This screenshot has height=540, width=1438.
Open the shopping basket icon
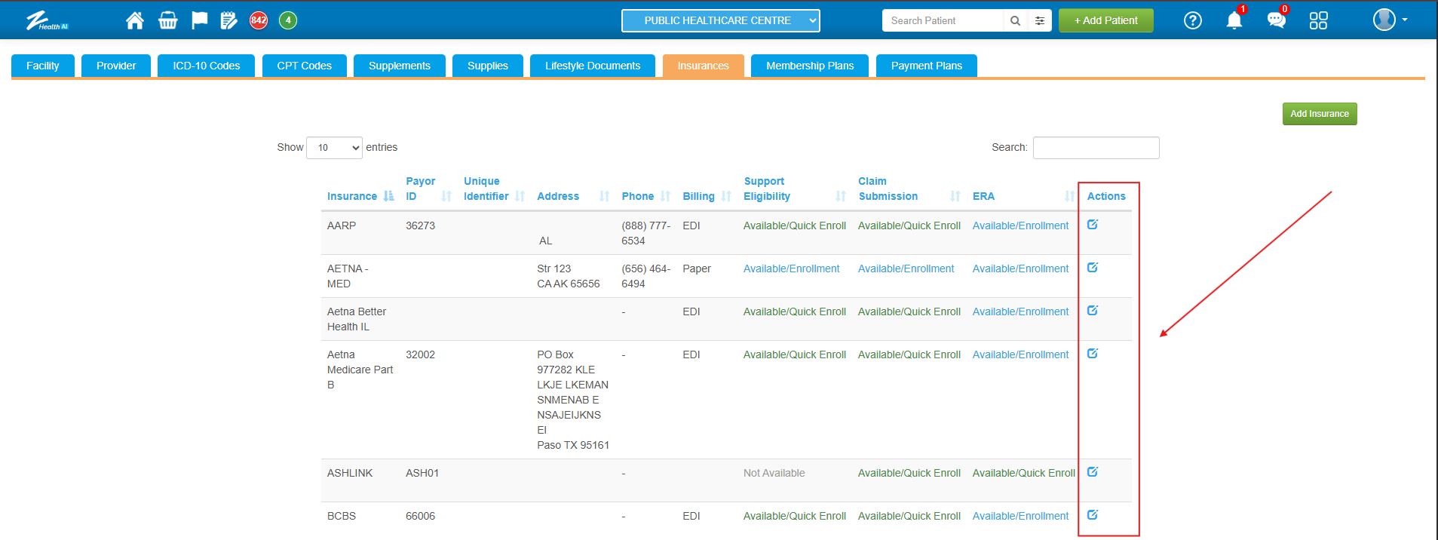coord(167,20)
